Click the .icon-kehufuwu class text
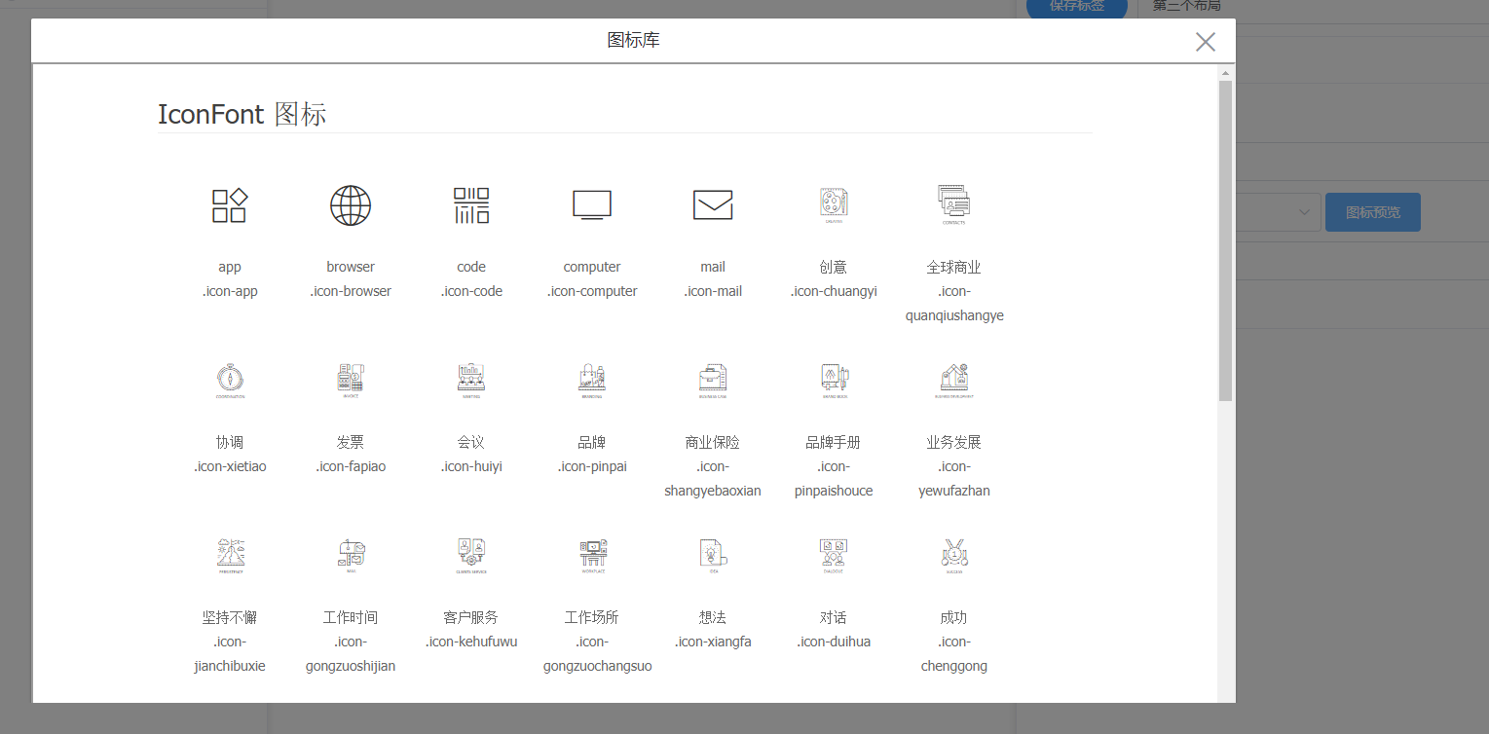Screen dimensions: 1489x734 [471, 642]
